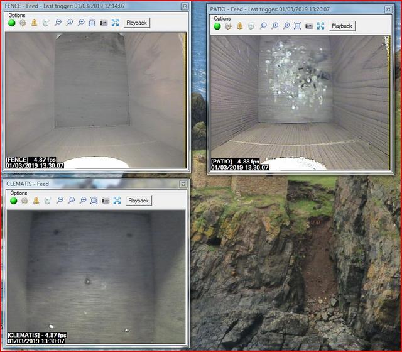The image size is (402, 352).
Task: Click the gray camera-device icon in FENCE toolbar
Action: pos(104,23)
